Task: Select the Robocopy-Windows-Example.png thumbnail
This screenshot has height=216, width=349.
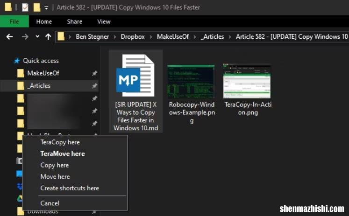Action: [191, 82]
